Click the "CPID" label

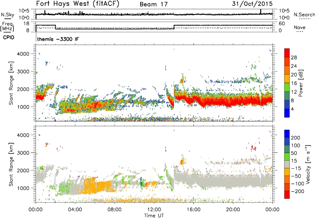click(9, 37)
